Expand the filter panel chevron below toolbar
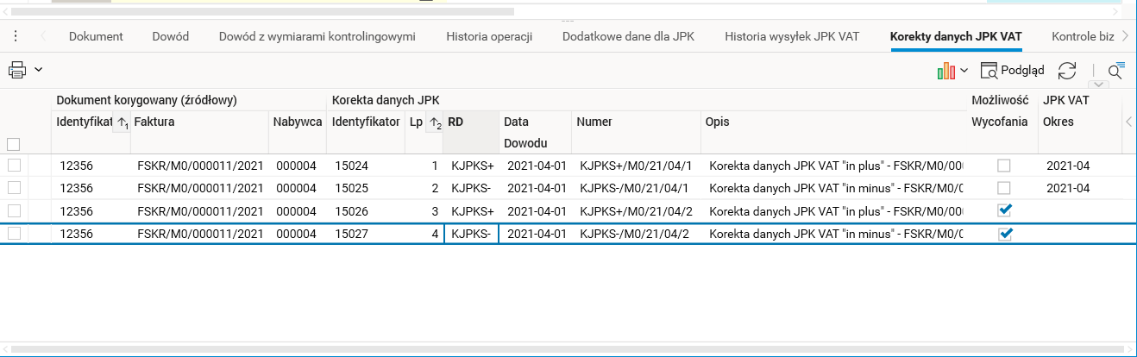Image resolution: width=1137 pixels, height=357 pixels. point(1099,85)
